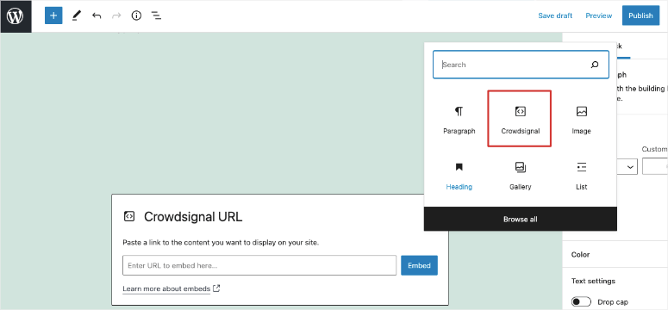Toggle the block inserter plus button
The image size is (668, 310).
tap(53, 15)
